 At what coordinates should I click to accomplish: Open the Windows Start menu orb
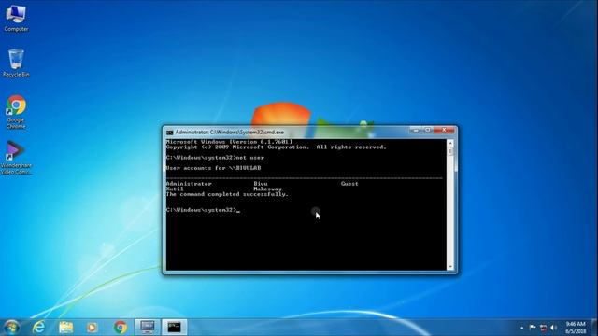(11, 327)
